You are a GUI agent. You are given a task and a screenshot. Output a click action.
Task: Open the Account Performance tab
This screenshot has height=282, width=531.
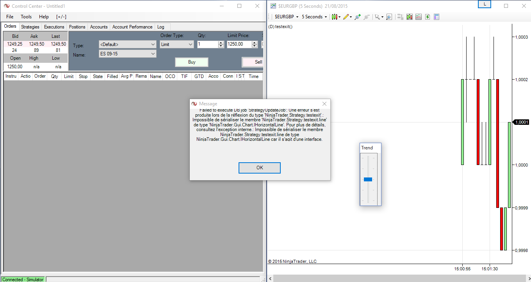(x=132, y=27)
